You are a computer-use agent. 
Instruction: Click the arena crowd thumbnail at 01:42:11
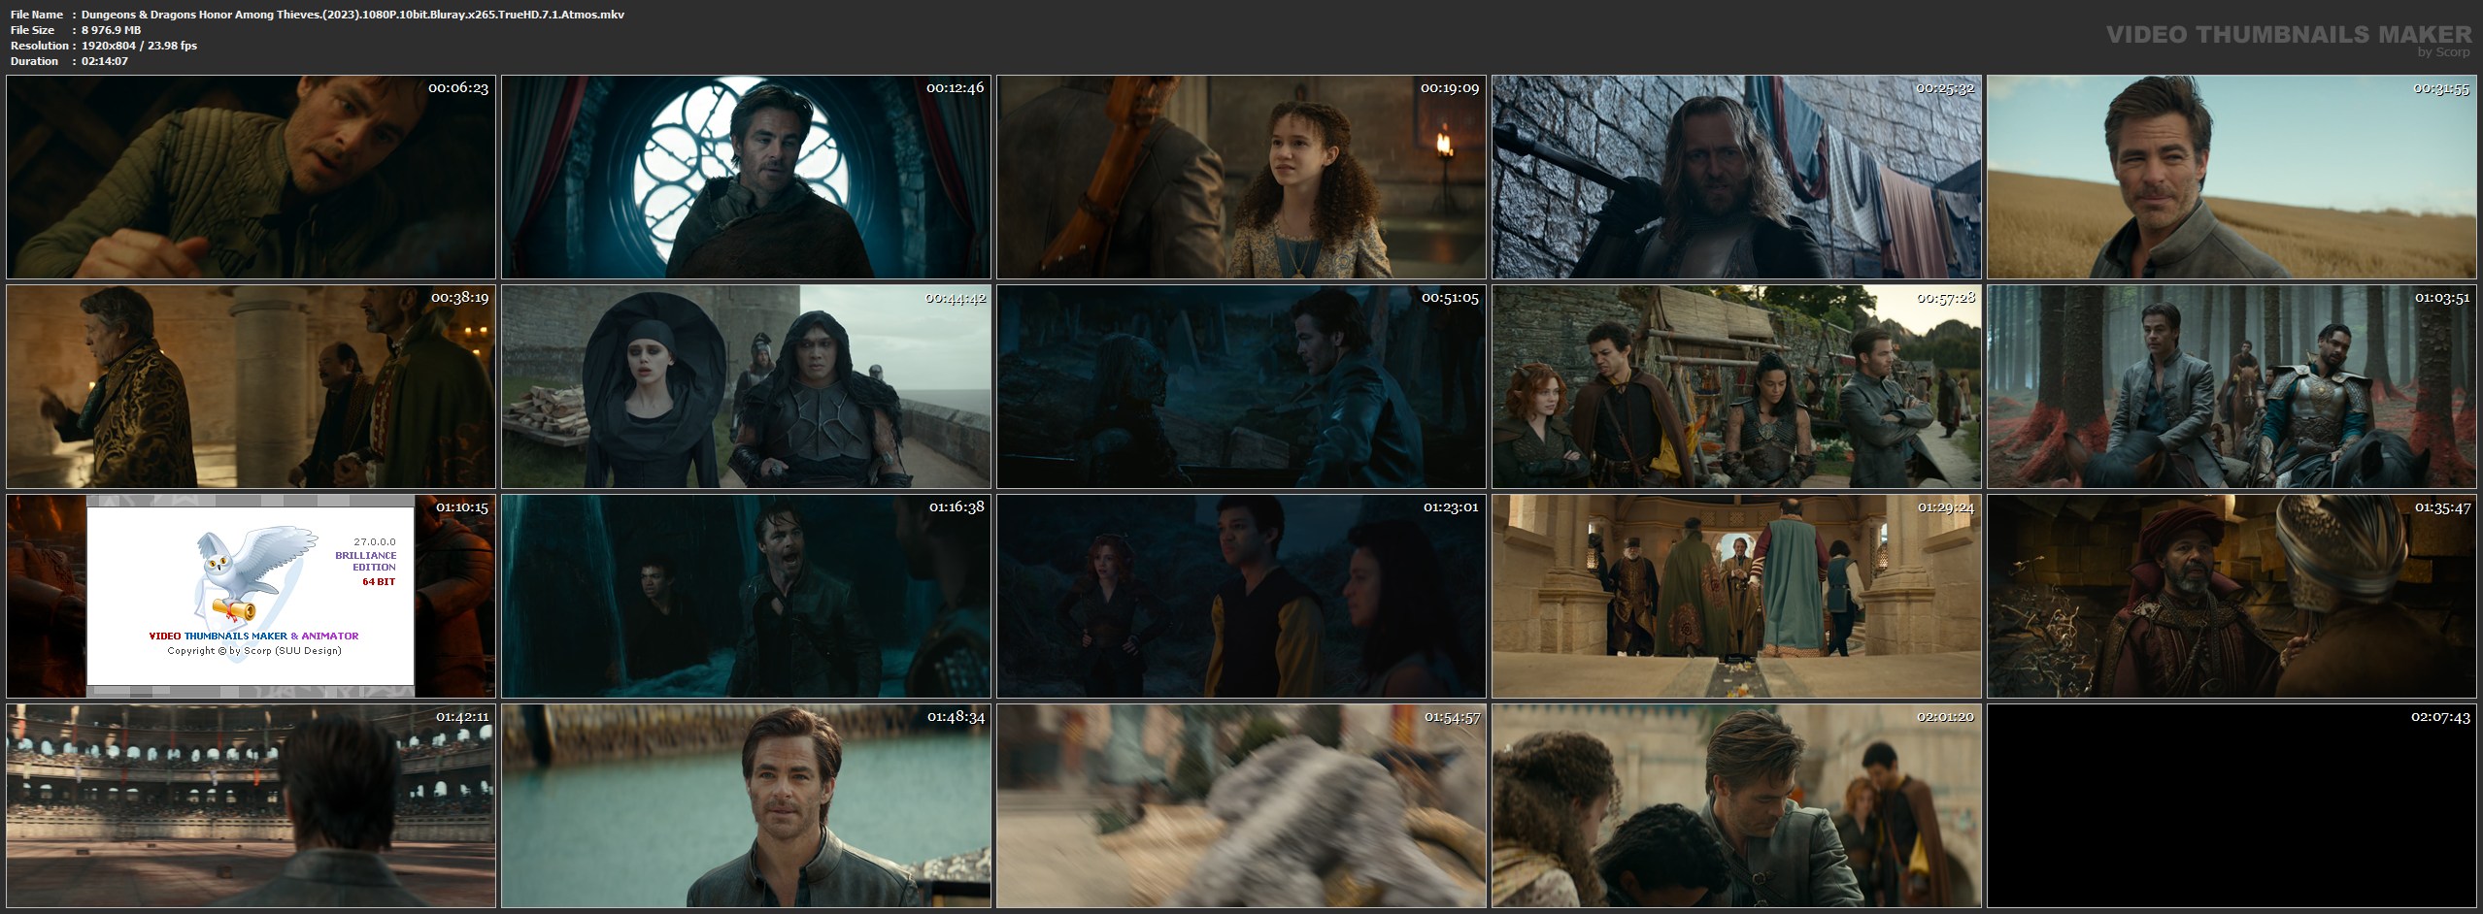(251, 805)
